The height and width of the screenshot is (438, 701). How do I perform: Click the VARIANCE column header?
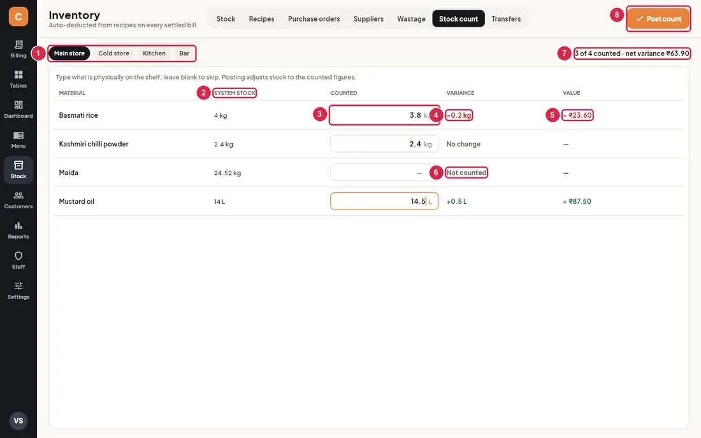460,93
